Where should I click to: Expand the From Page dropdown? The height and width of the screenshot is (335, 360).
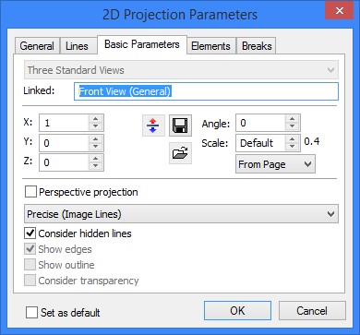pos(275,164)
